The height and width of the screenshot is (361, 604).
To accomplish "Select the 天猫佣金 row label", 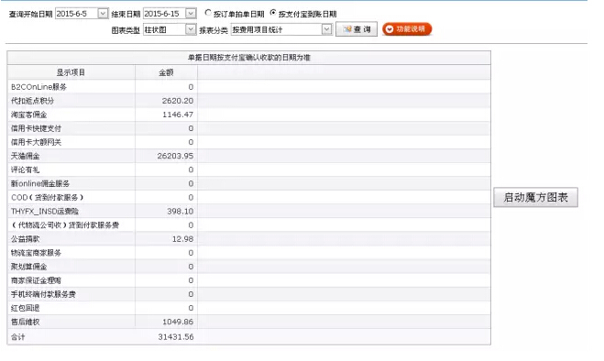I will 25,157.
